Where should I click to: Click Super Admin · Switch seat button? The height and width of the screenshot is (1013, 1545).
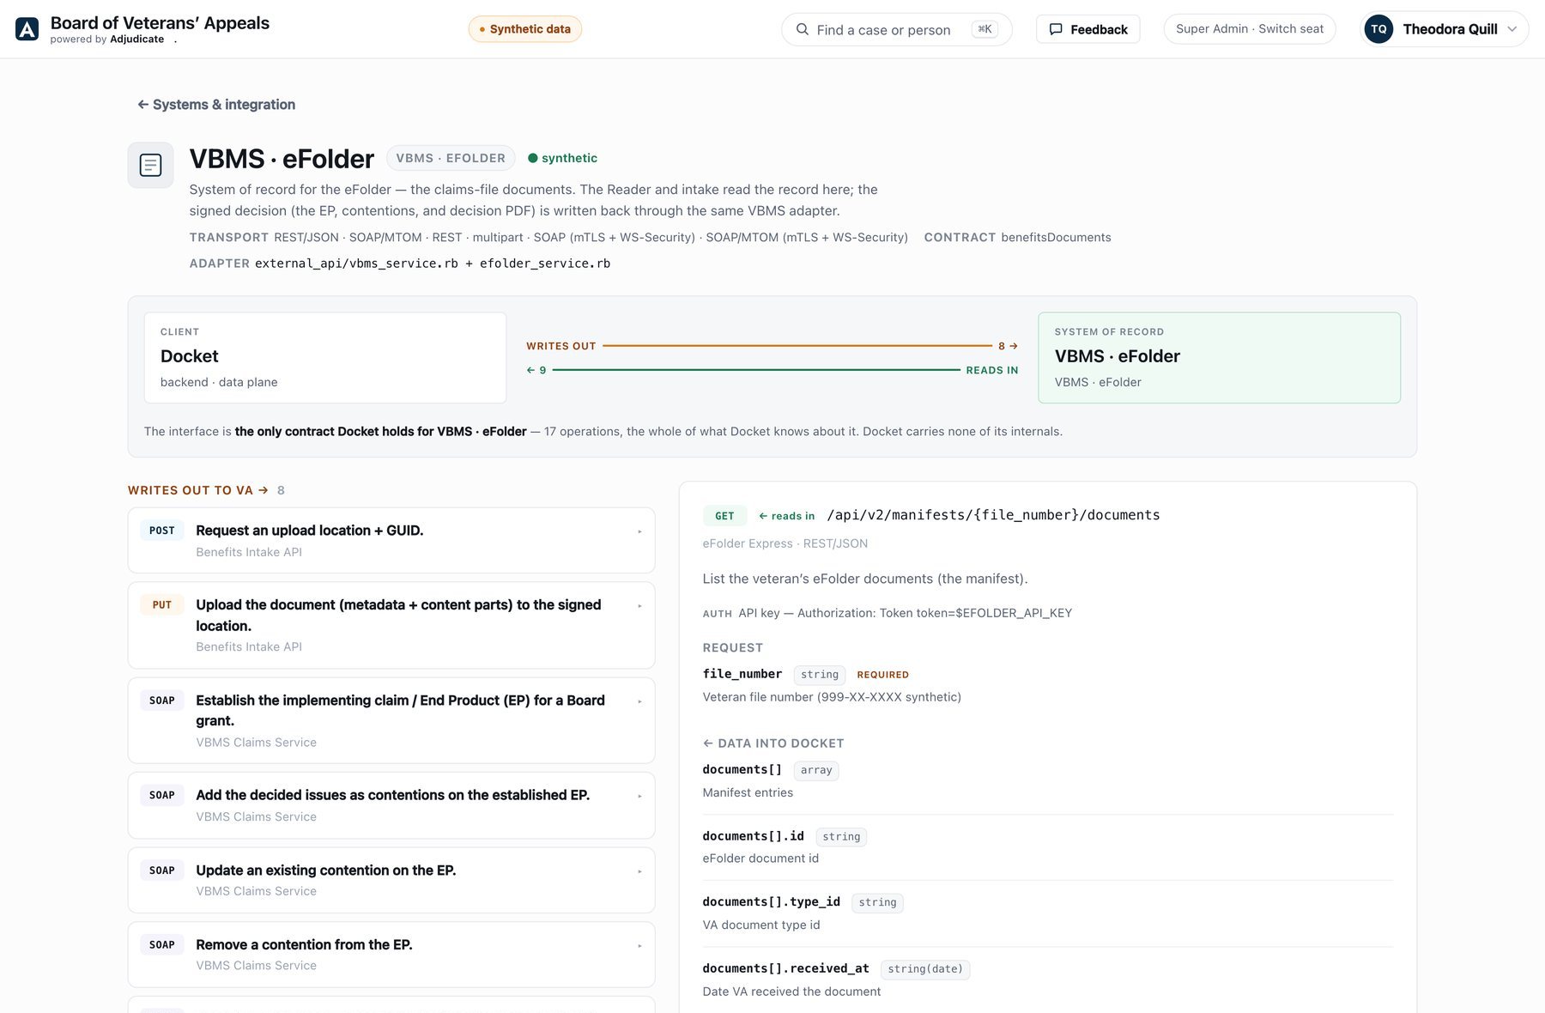coord(1249,29)
